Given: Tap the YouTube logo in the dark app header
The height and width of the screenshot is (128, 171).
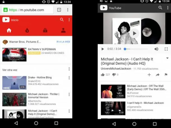Looking at the screenshot, I should tap(104, 8).
